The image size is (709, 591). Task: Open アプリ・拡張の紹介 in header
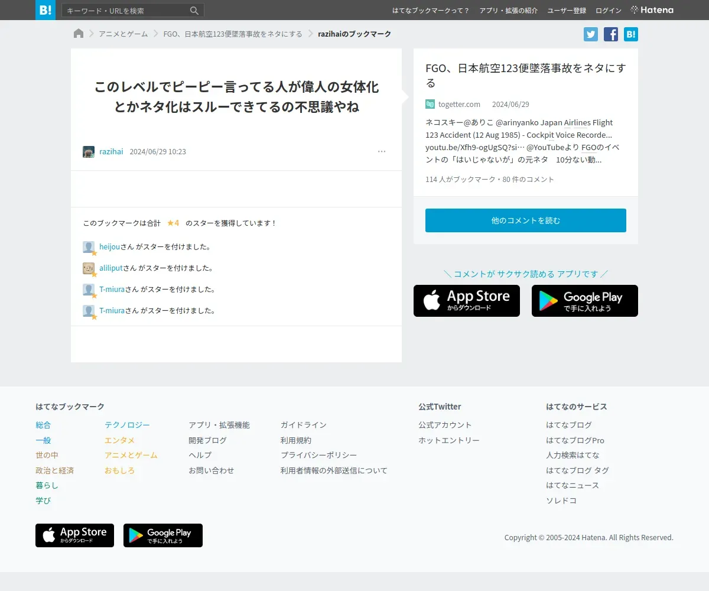tap(509, 11)
